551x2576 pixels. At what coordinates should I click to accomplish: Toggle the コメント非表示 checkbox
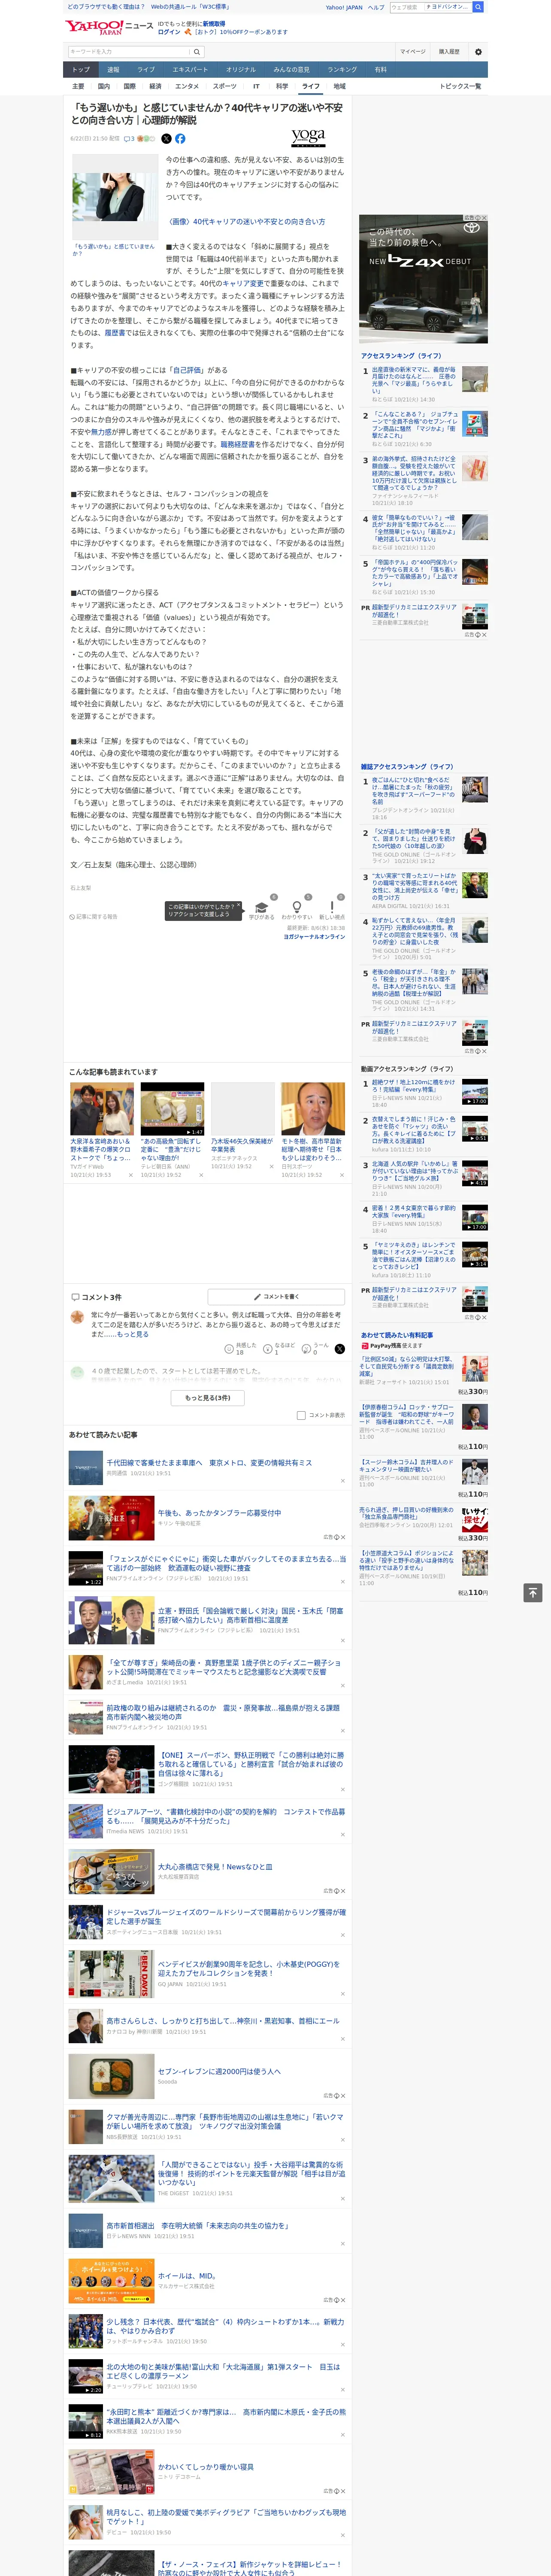click(301, 1415)
